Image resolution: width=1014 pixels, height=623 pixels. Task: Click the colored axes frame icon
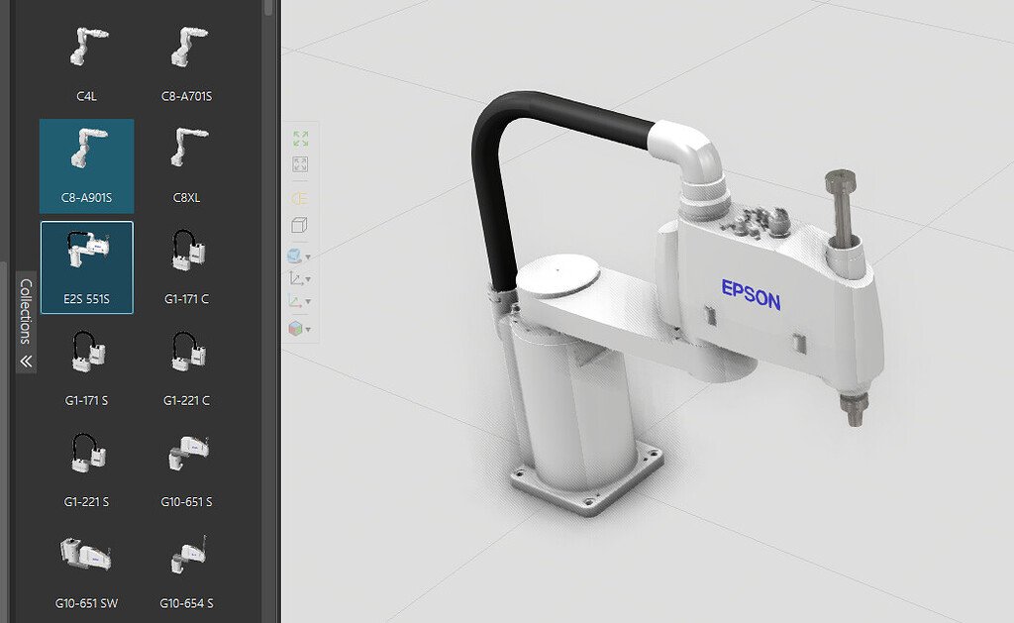[x=295, y=301]
